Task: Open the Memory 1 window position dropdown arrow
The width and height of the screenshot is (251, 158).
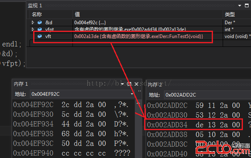Action: click(122, 84)
